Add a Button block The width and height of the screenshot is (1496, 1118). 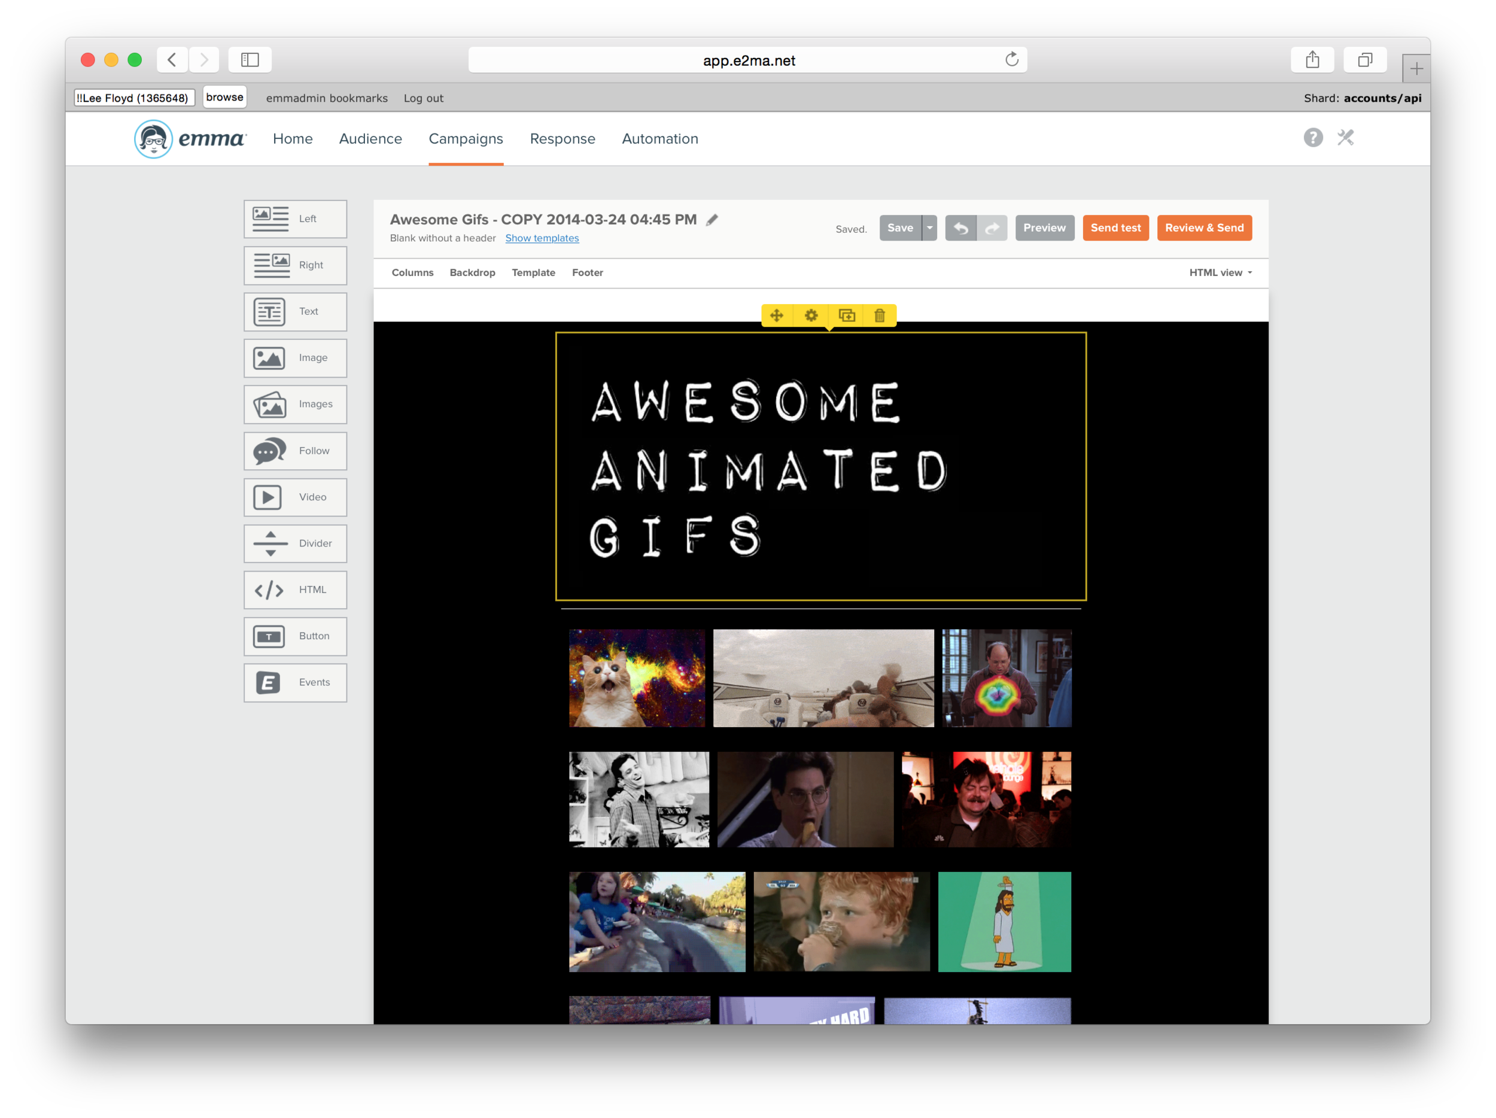(295, 636)
